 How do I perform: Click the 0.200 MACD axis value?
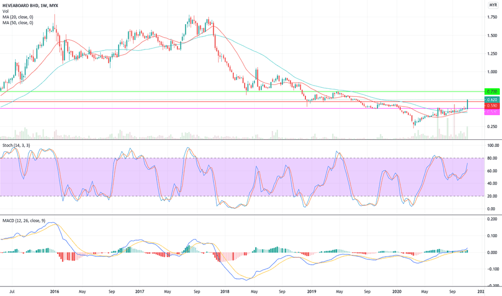492,219
